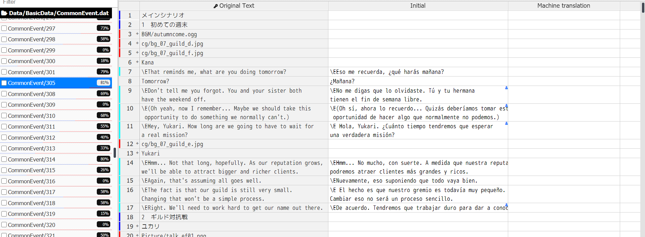Enable the CommonEvent/318 checkbox
This screenshot has width=645, height=237.
coord(4,203)
